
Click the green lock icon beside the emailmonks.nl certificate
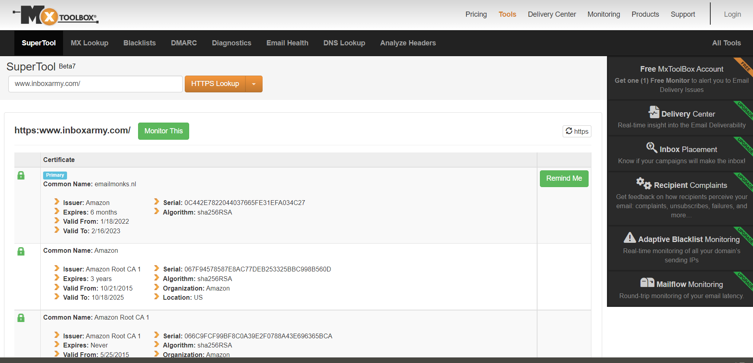click(21, 175)
